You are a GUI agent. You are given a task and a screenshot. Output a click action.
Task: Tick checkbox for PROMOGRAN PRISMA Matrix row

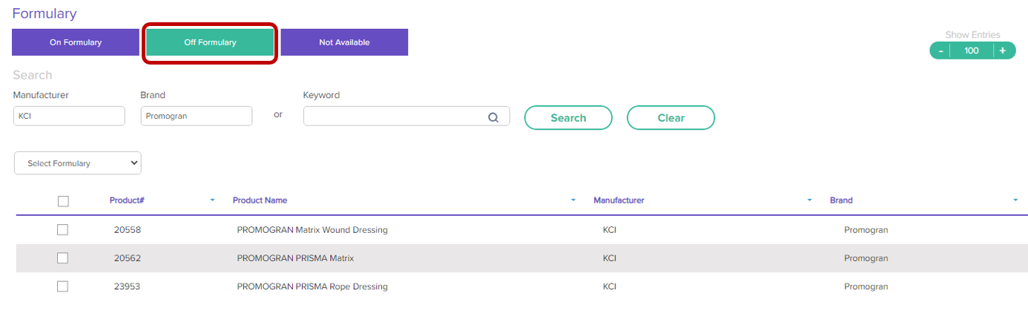click(x=63, y=258)
